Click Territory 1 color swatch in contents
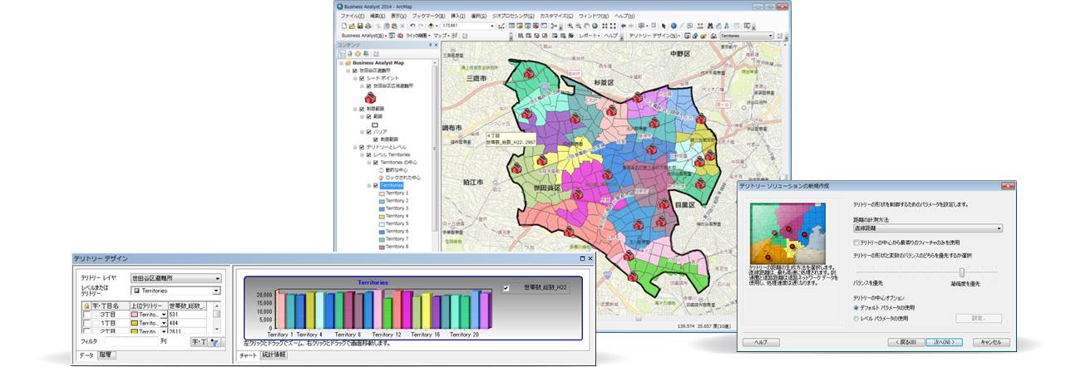1066x367 pixels. [381, 193]
